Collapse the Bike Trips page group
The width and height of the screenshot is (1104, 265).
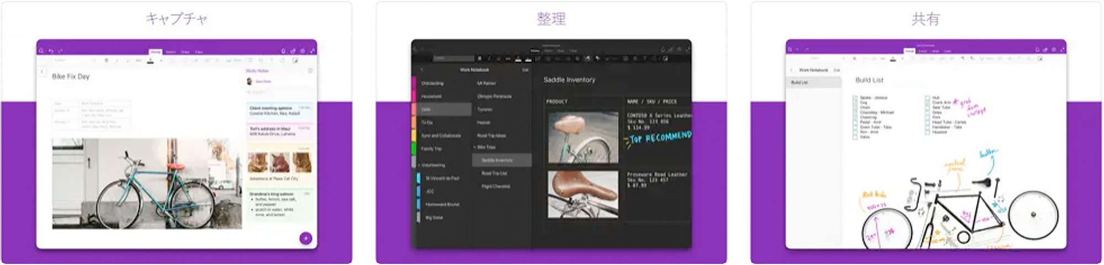[x=474, y=147]
